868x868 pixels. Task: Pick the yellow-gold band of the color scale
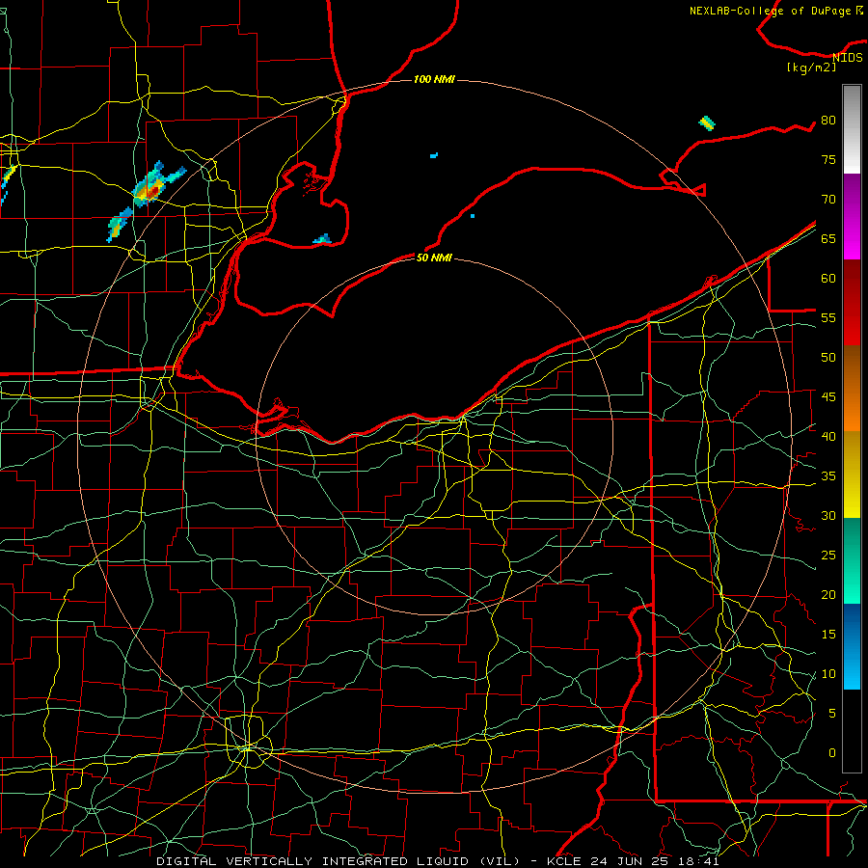(x=852, y=475)
